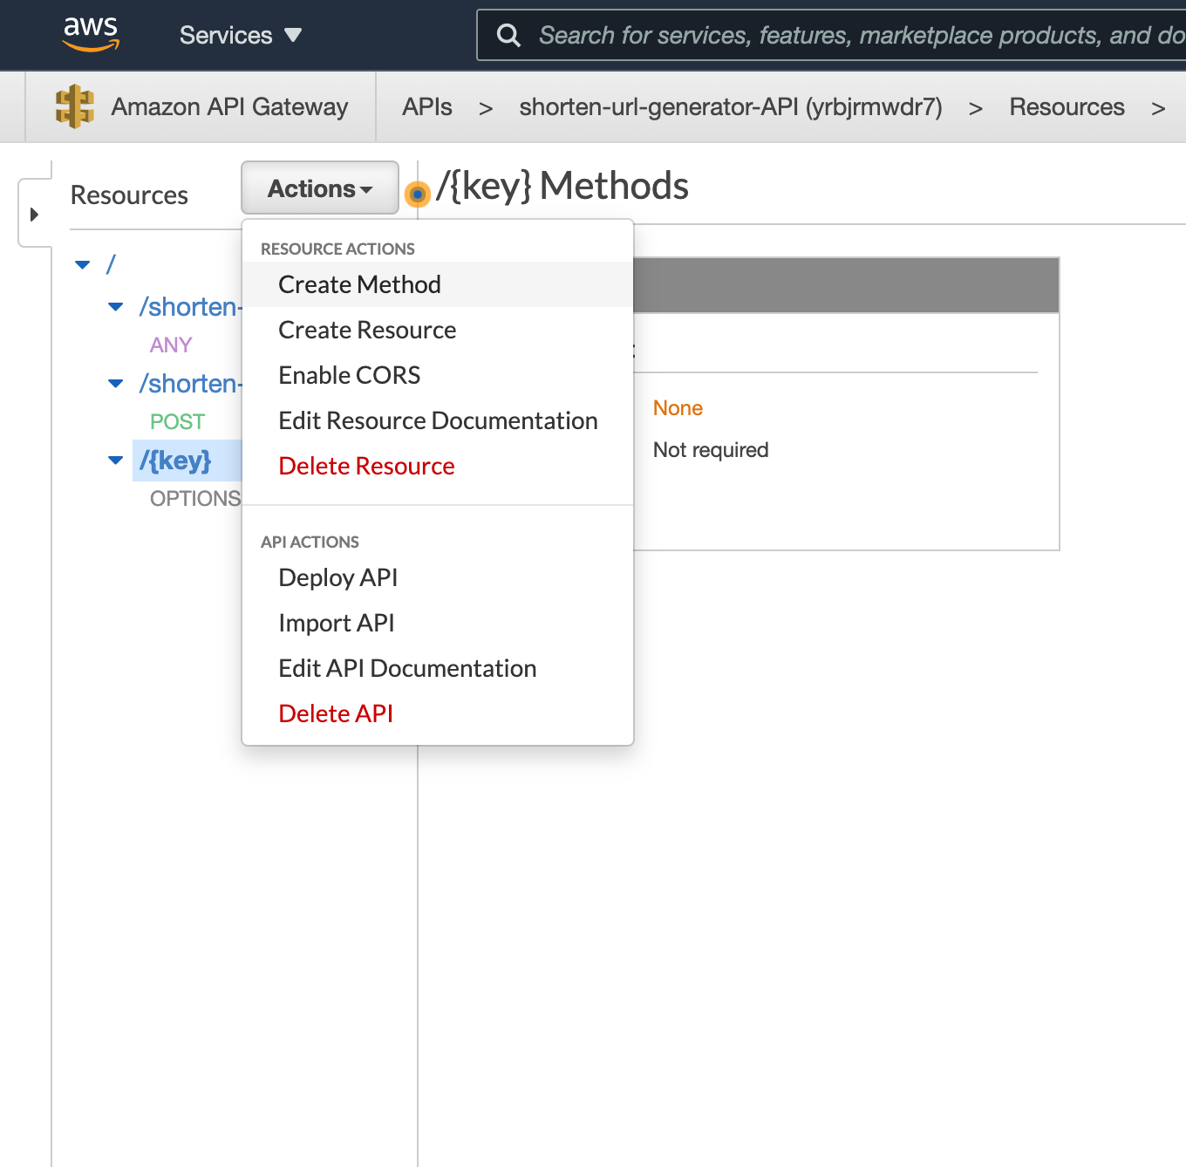The width and height of the screenshot is (1186, 1167).
Task: Click the AWS logo home icon
Action: tap(91, 34)
